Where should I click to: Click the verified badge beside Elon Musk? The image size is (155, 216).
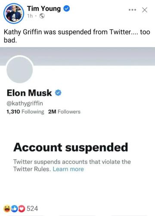coord(58,93)
